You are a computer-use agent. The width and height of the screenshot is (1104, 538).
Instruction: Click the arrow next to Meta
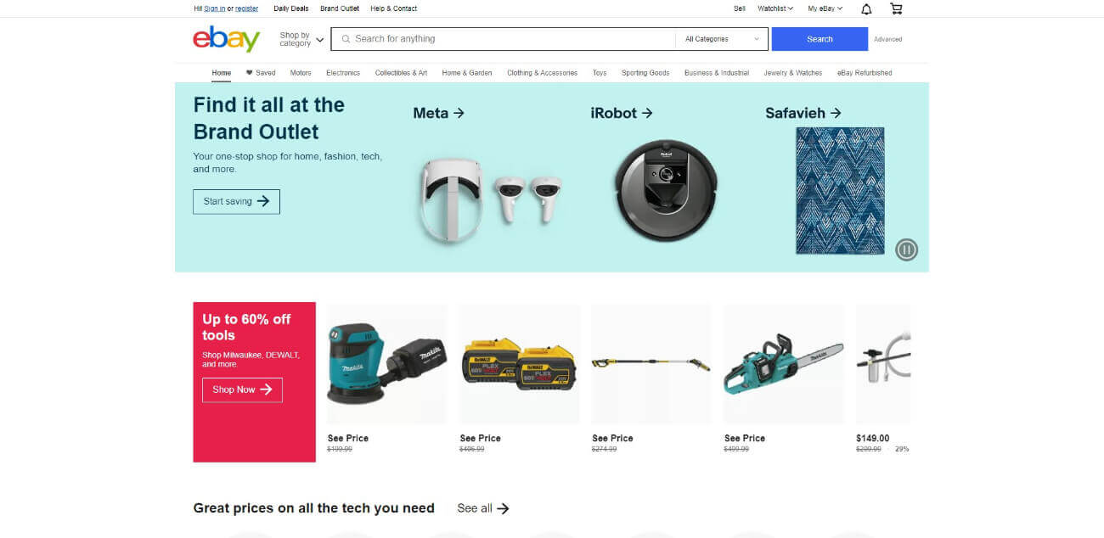pos(459,113)
